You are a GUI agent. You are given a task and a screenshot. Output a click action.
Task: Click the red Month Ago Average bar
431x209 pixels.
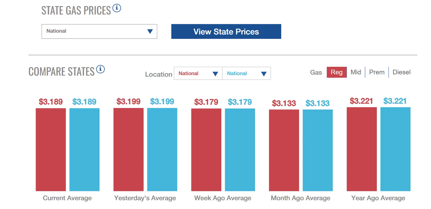pyautogui.click(x=284, y=150)
